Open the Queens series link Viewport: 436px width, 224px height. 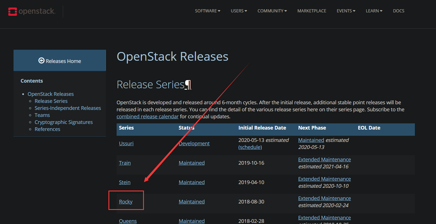click(128, 221)
